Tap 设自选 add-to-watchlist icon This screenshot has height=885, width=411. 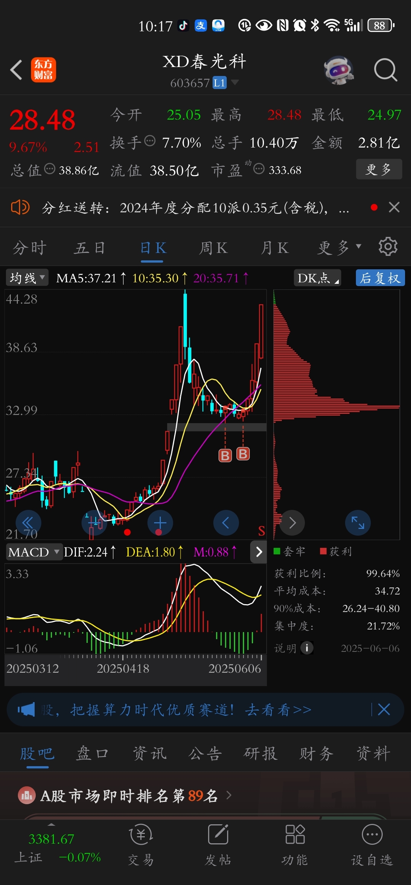pos(372,844)
